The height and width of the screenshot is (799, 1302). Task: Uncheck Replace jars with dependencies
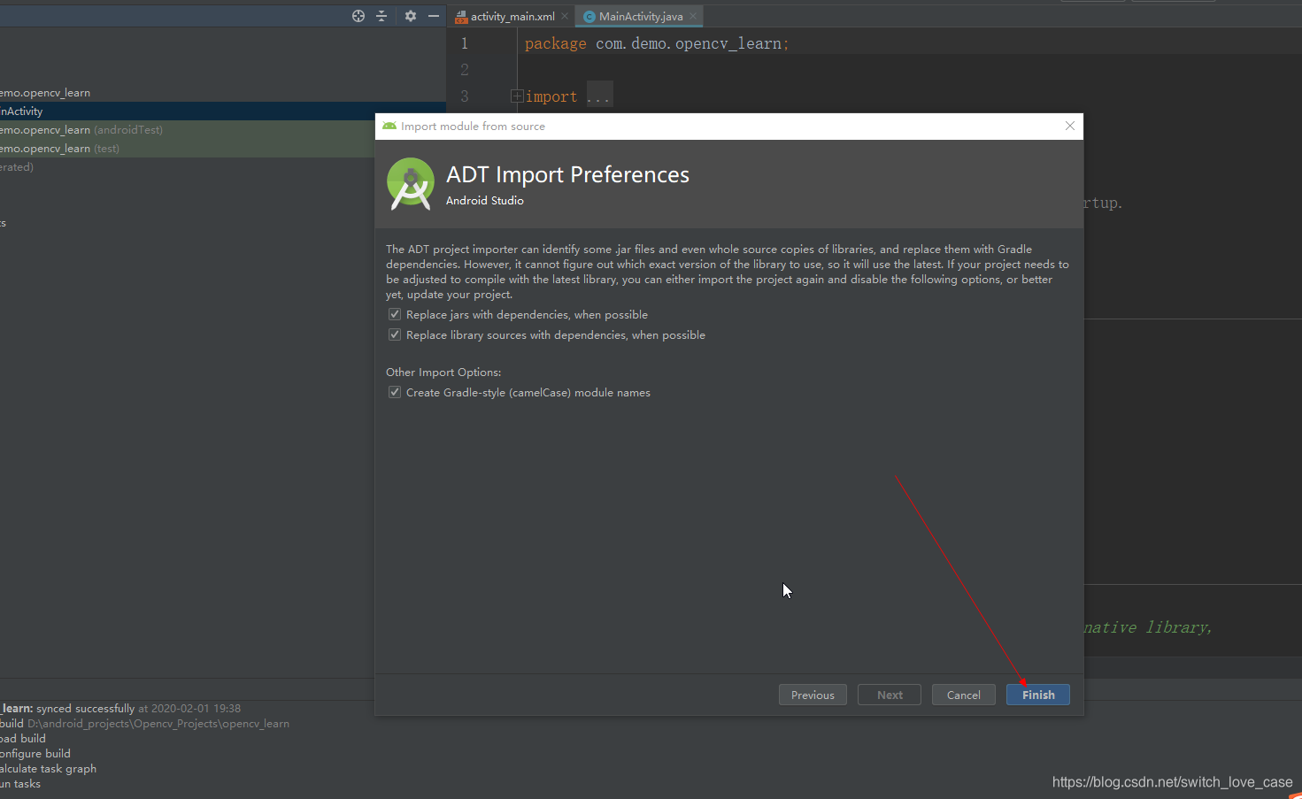(395, 314)
